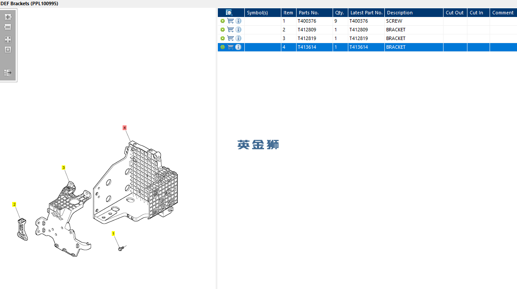Click the Cut Out column header
The height and width of the screenshot is (289, 517).
(x=455, y=13)
